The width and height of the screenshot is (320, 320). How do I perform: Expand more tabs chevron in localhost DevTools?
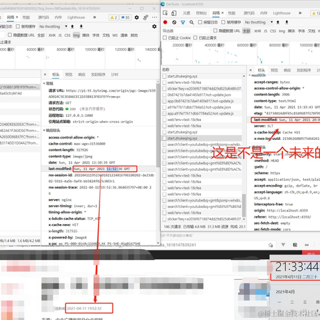tap(300, 13)
